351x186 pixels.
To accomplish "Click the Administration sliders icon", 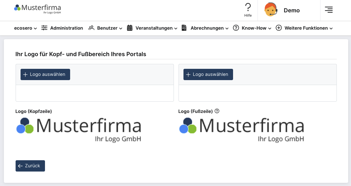I will (x=44, y=28).
